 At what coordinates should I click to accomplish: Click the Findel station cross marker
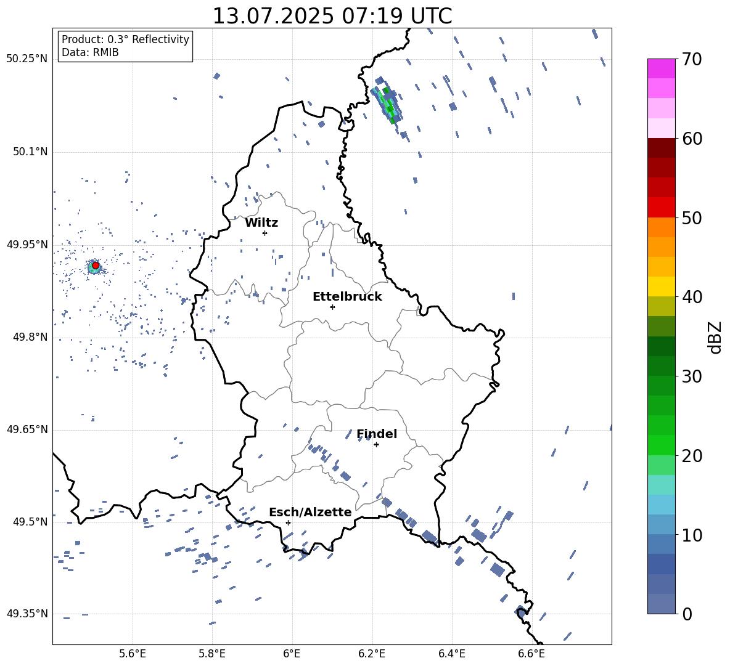pyautogui.click(x=376, y=444)
